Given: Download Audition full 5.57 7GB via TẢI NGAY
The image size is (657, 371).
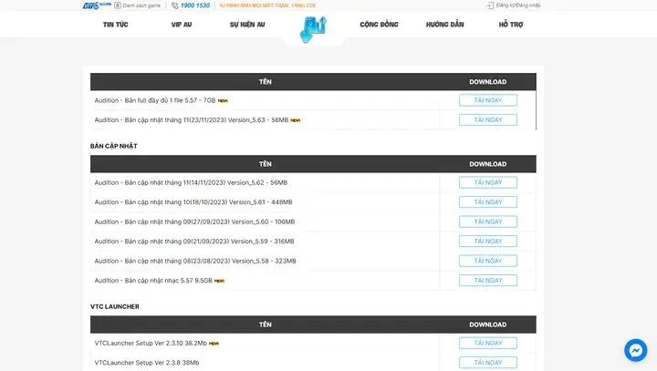Looking at the screenshot, I should pos(487,100).
